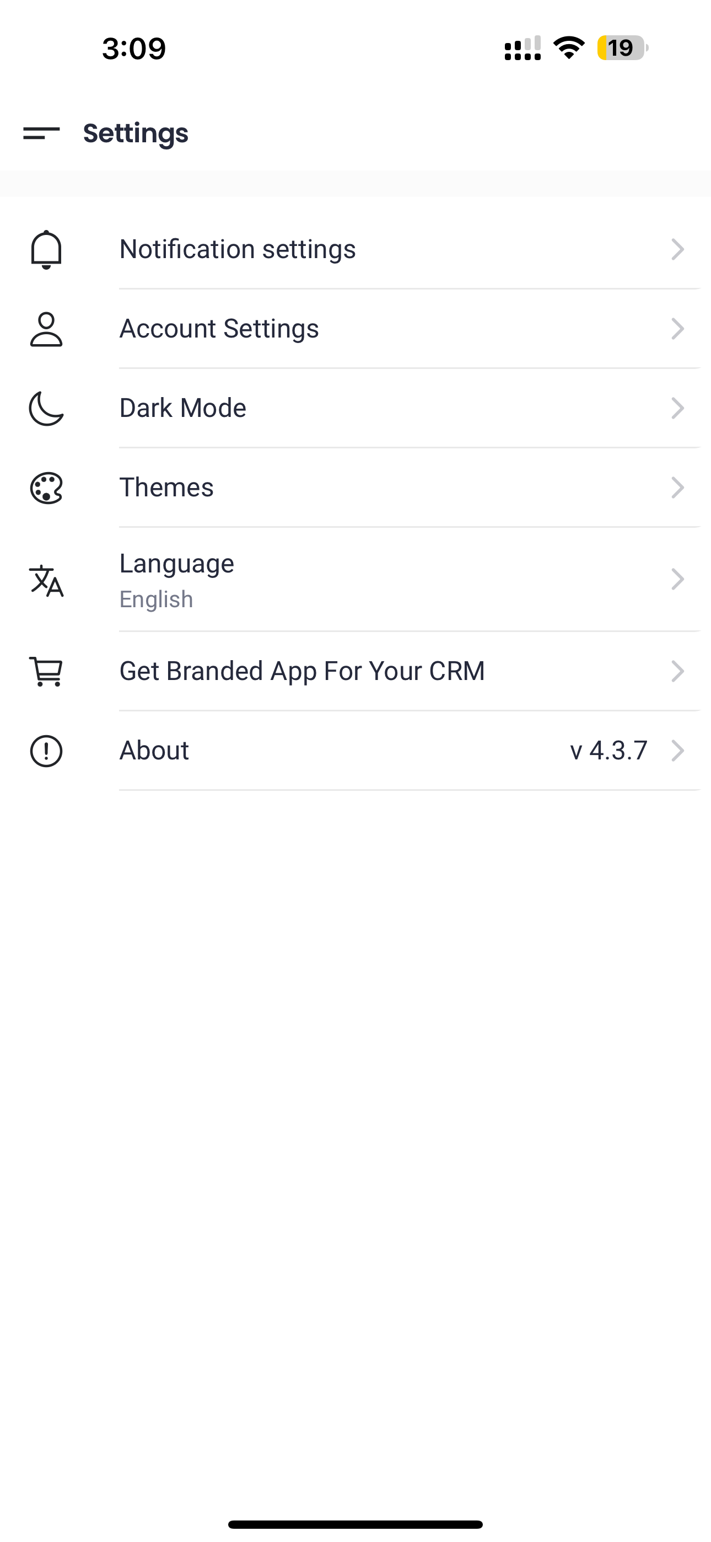Tap the dark mode moon icon
Viewport: 711px width, 1542px height.
coord(46,408)
